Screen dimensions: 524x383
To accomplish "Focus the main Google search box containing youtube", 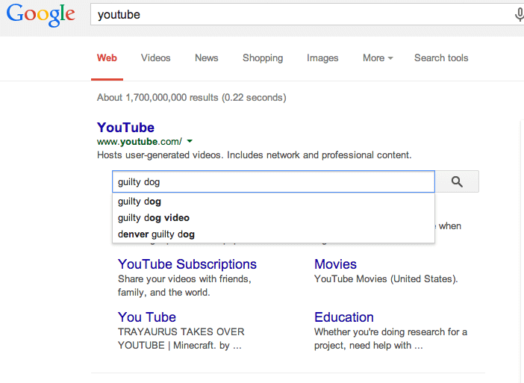I will coord(302,15).
